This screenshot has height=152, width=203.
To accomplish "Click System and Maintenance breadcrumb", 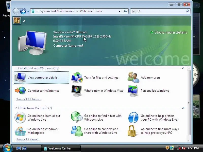I will (x=57, y=11).
